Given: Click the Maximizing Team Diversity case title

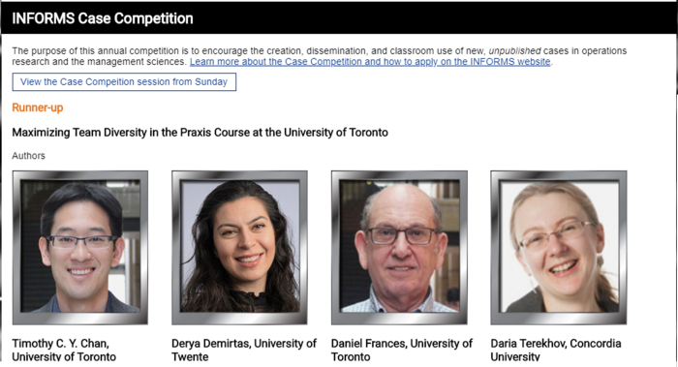Looking at the screenshot, I should 200,133.
